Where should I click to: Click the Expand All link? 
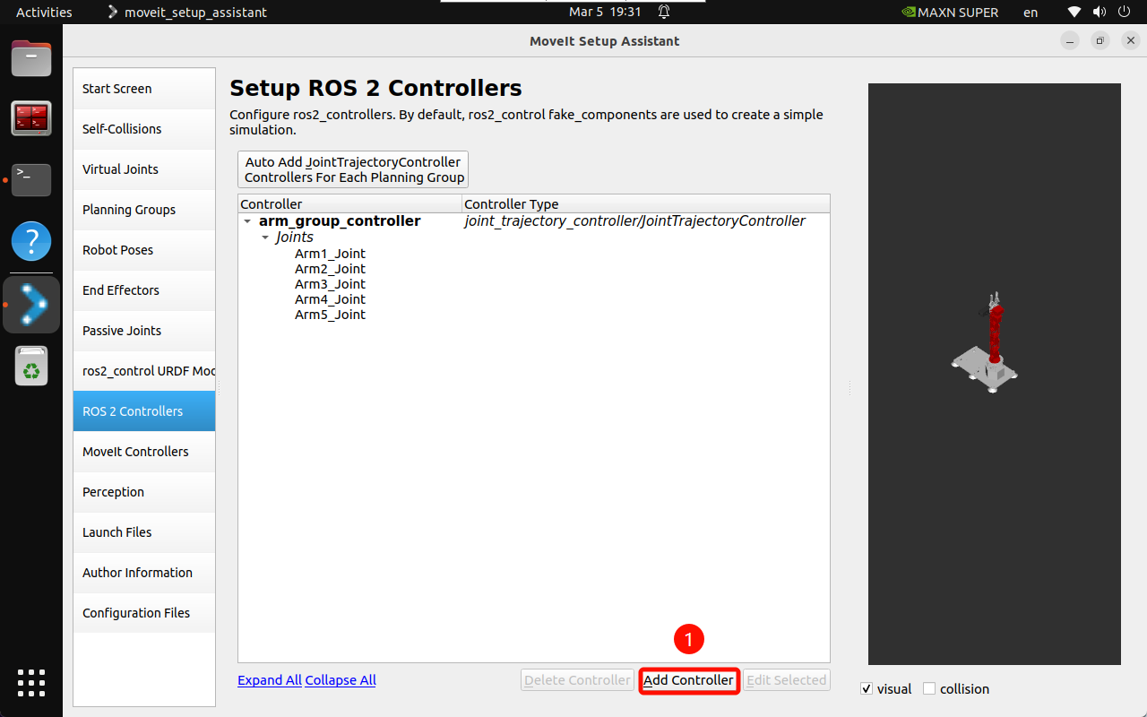pyautogui.click(x=270, y=680)
